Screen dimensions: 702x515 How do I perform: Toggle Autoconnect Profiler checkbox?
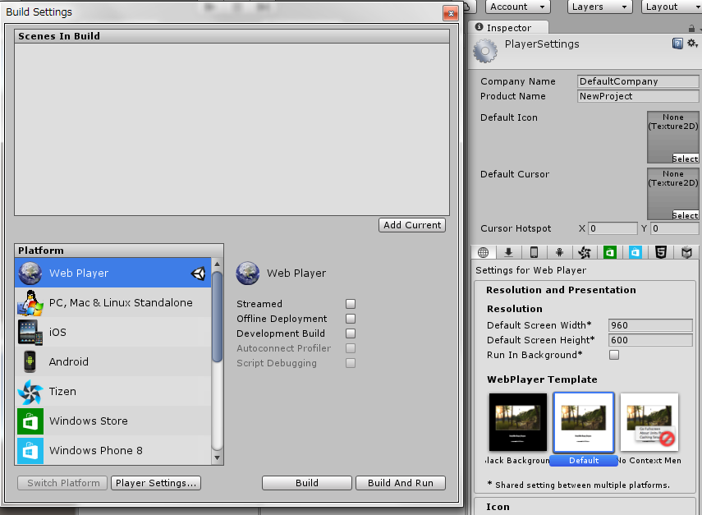[351, 348]
